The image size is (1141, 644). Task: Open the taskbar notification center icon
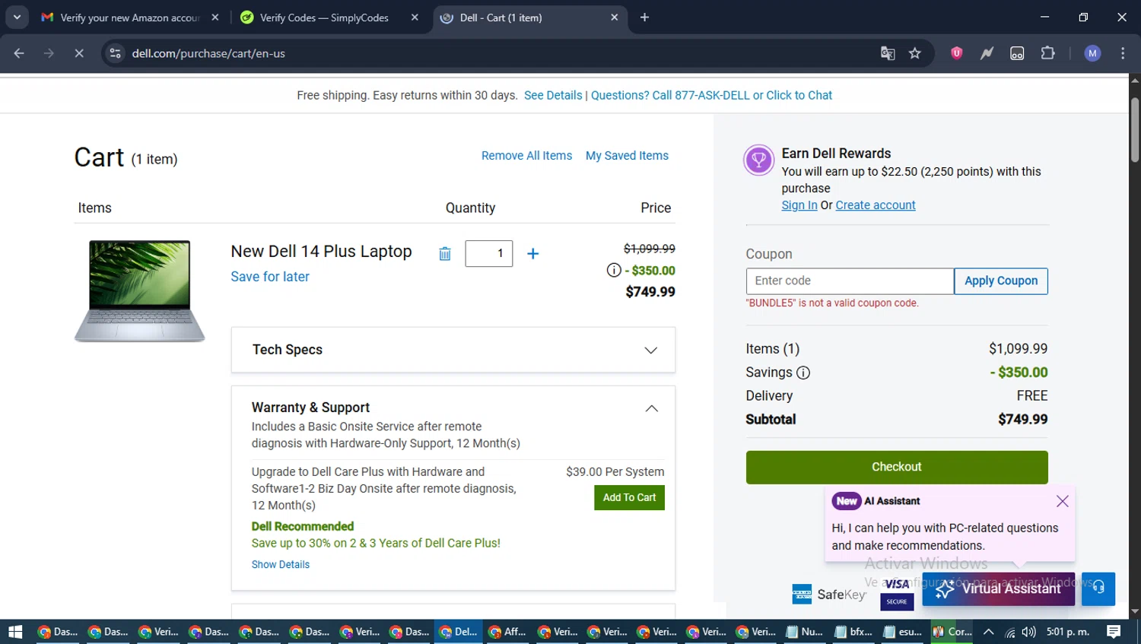pos(1114,632)
